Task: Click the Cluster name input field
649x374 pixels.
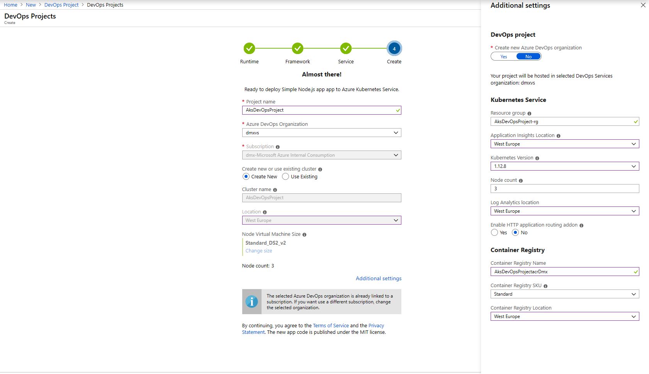Action: pyautogui.click(x=321, y=198)
